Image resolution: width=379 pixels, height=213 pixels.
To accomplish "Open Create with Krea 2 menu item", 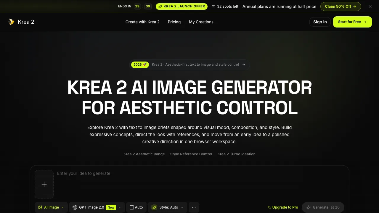I will 142,22.
